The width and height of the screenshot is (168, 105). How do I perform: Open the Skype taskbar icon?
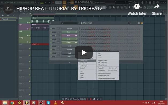tap(48, 103)
